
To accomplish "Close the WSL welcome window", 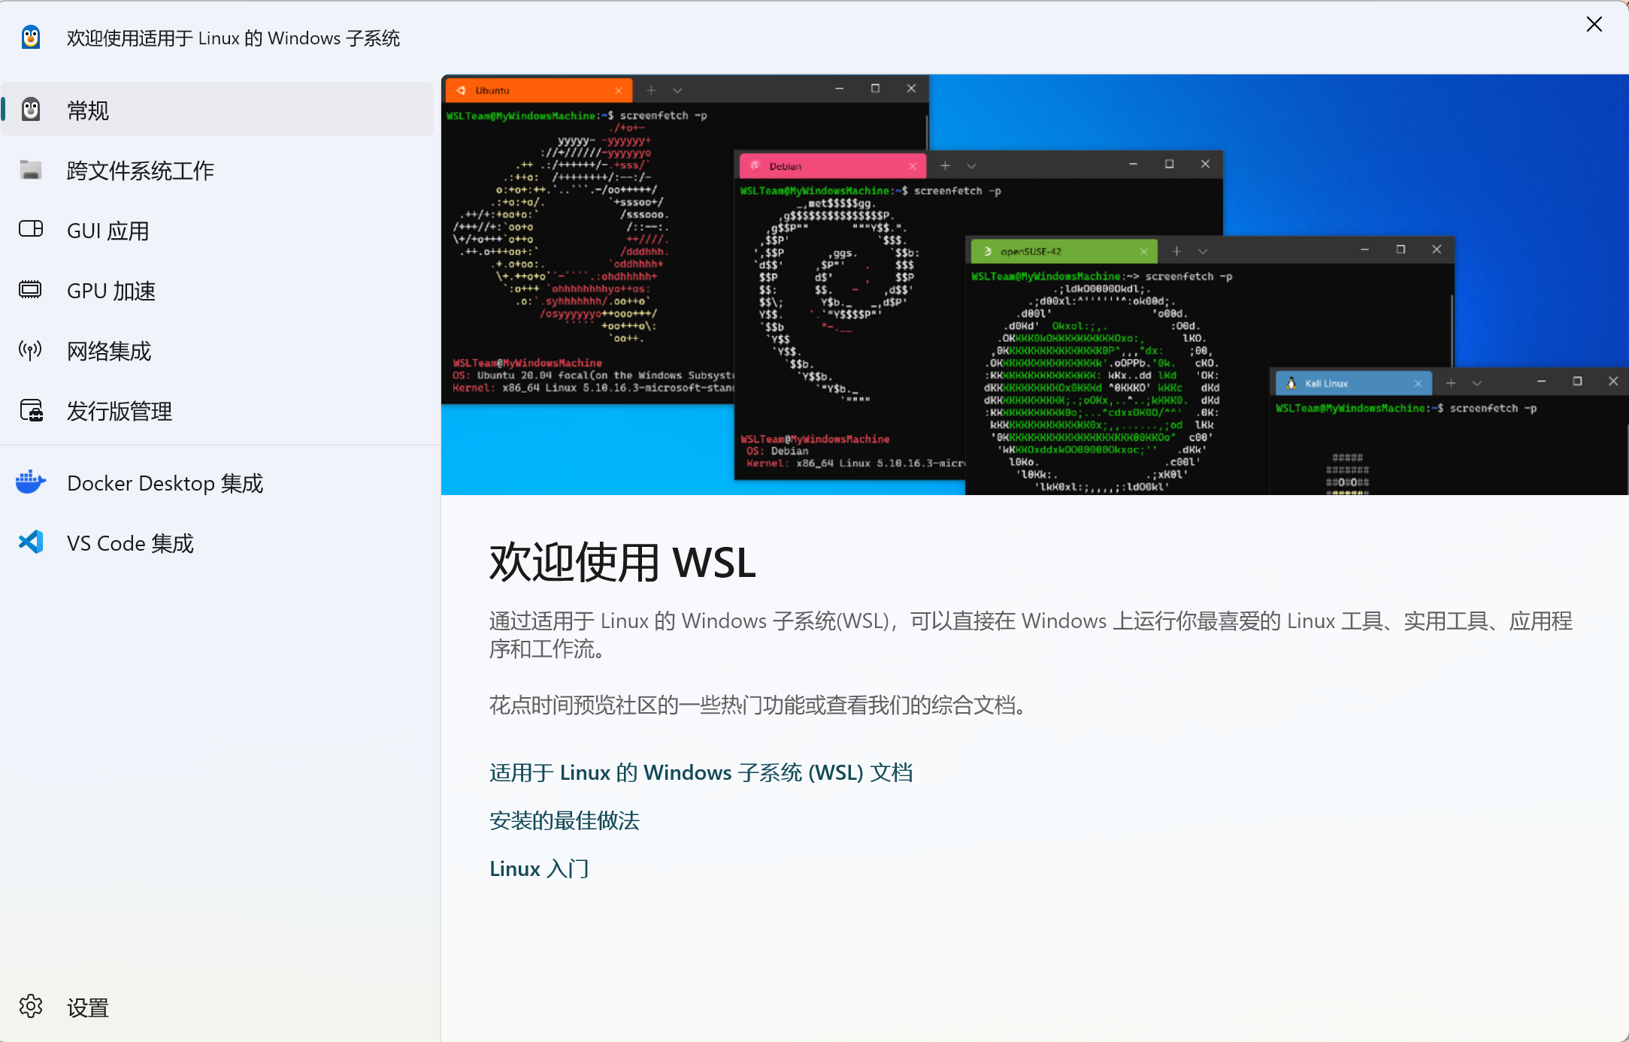I will tap(1594, 24).
